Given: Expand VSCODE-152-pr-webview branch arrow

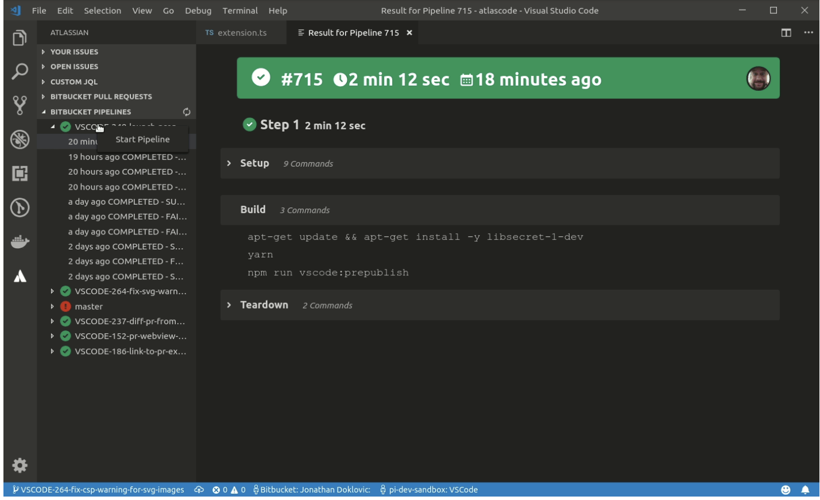Looking at the screenshot, I should pos(52,336).
